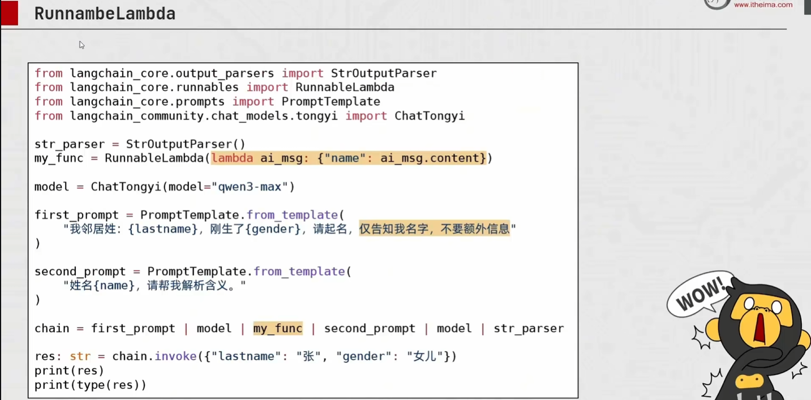Click the slide title RunnambeLambda
The image size is (811, 400).
(x=105, y=14)
